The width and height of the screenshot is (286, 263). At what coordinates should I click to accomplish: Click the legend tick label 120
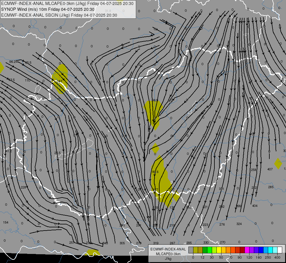pyautogui.click(x=249, y=257)
